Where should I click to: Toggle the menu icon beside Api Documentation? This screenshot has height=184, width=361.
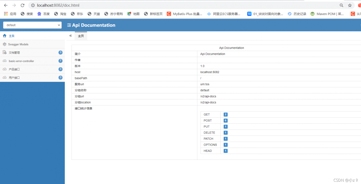[69, 25]
